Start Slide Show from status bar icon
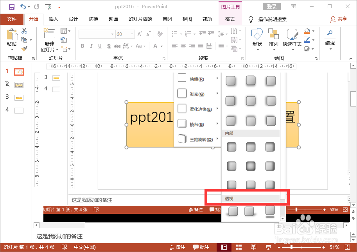The width and height of the screenshot is (357, 252). pos(268,247)
